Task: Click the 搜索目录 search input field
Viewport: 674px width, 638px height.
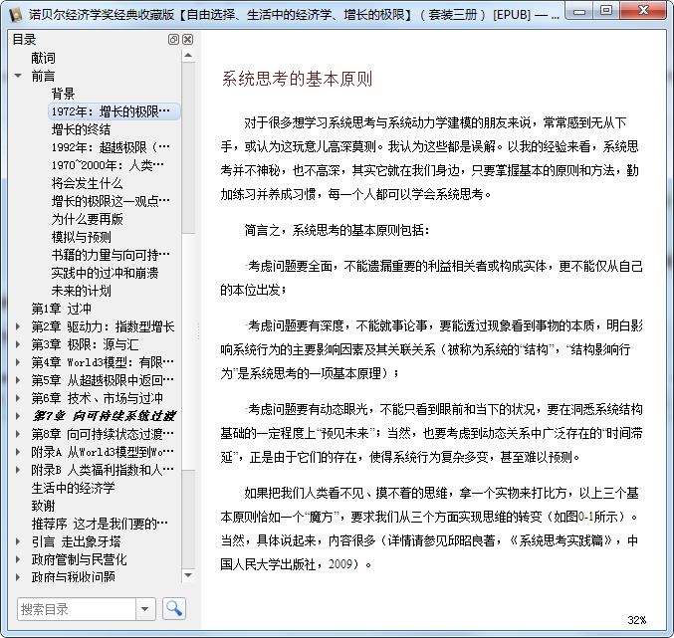Action: (77, 609)
